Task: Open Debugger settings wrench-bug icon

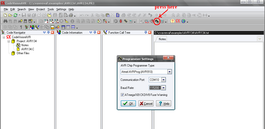Action: click(152, 21)
